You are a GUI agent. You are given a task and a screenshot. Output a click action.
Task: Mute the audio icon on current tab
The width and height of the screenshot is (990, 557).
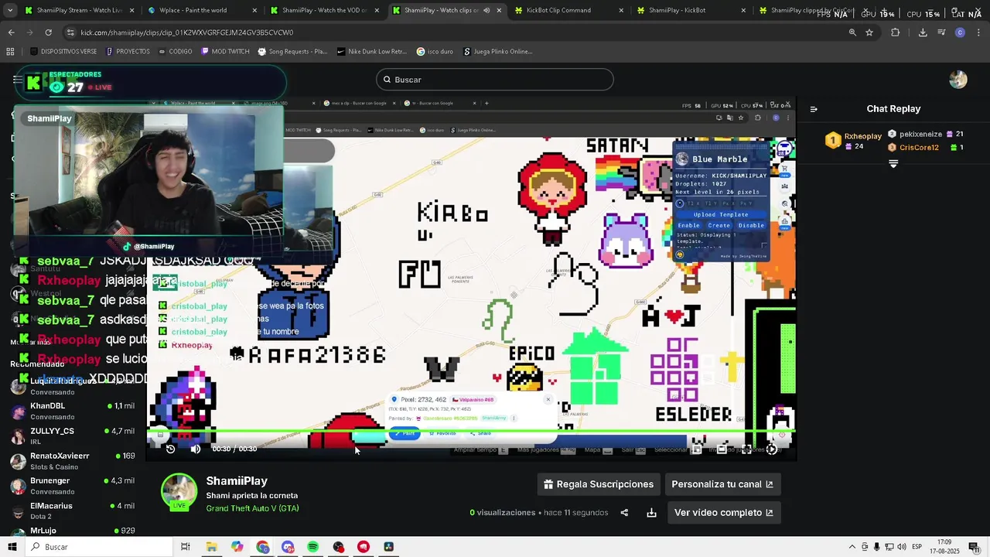[486, 11]
